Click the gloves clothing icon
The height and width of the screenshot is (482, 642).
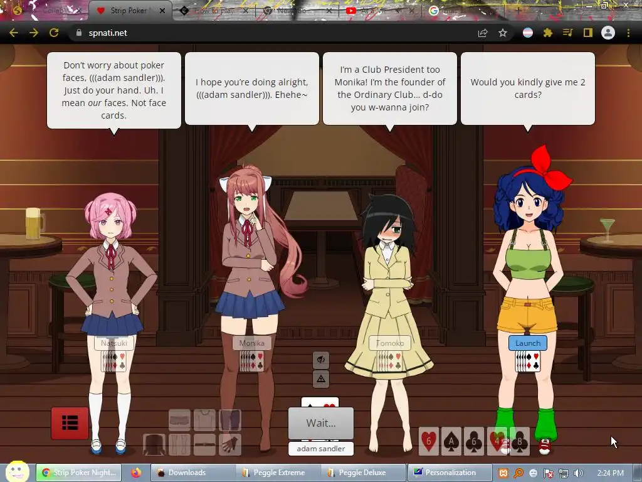229,444
